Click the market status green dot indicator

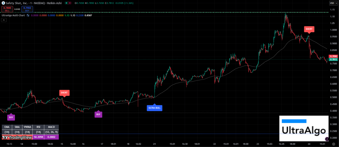click(66, 3)
